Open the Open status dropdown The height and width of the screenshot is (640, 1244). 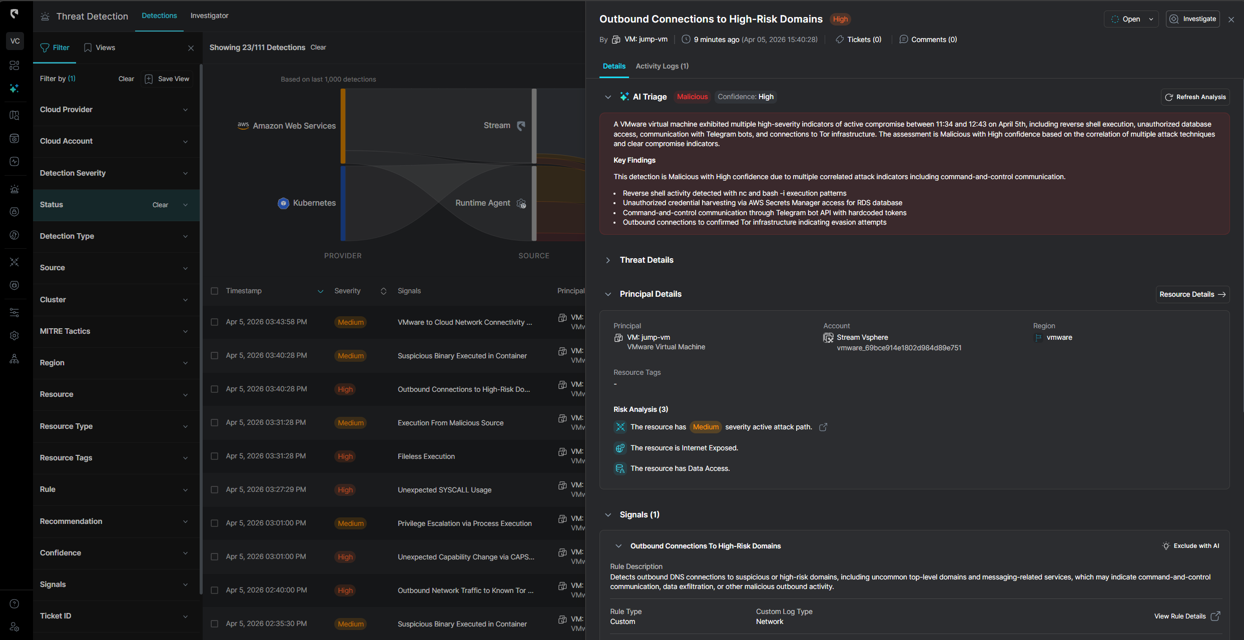coord(1131,19)
